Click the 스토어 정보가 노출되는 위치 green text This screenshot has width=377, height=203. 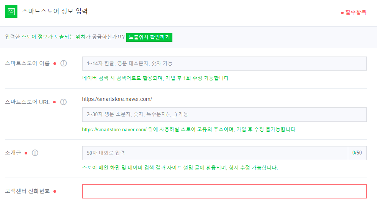[x=53, y=37]
